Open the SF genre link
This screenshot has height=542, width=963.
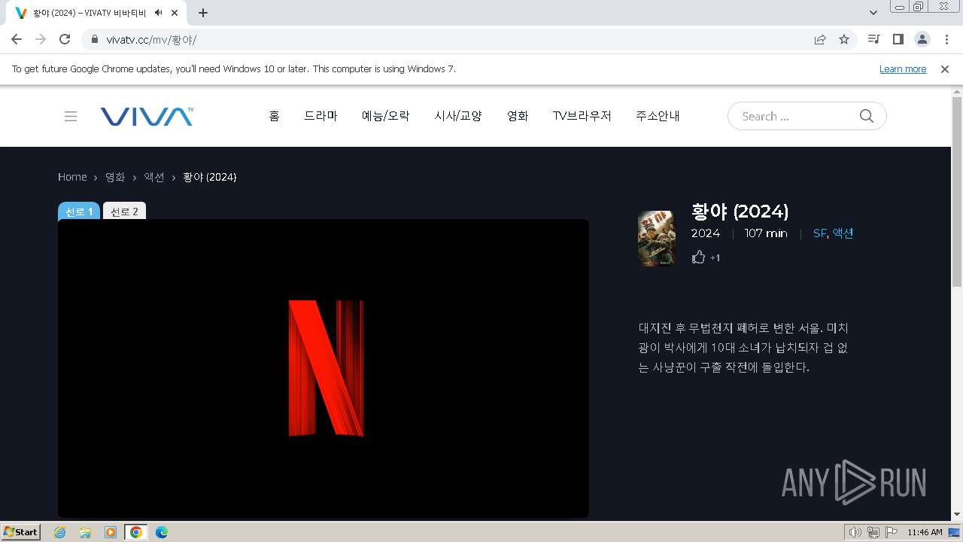click(819, 233)
